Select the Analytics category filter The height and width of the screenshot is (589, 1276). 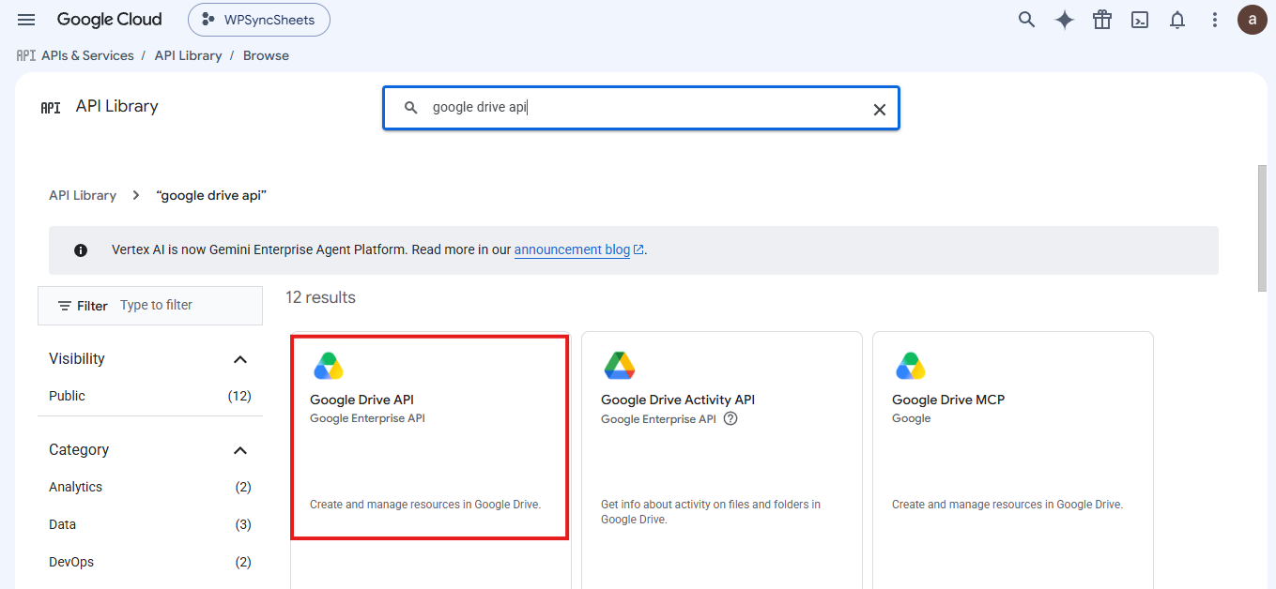coord(150,487)
